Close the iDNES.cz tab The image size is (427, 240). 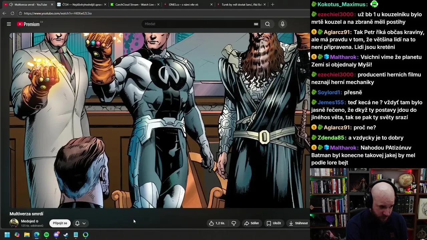click(211, 5)
